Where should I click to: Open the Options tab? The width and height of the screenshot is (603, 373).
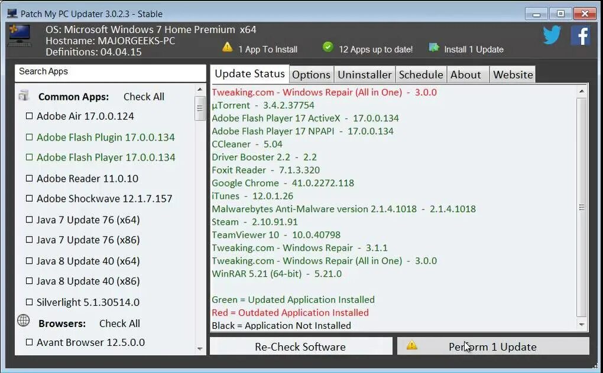(311, 75)
